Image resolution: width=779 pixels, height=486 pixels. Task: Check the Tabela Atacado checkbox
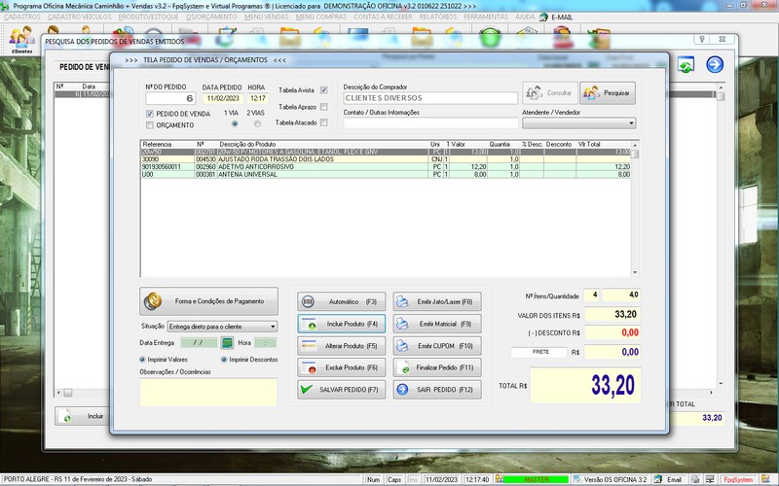[324, 123]
